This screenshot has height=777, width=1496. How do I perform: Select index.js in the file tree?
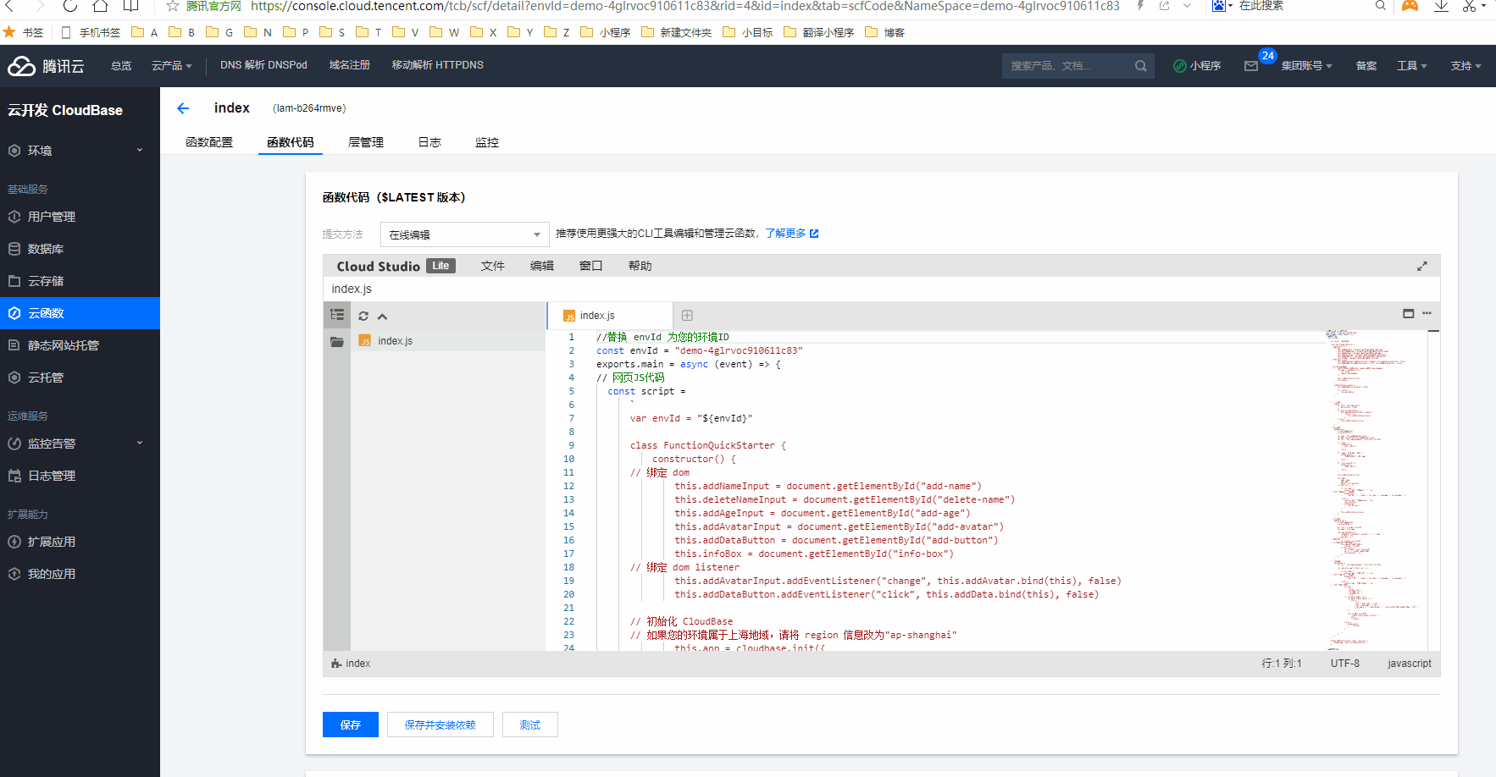[x=448, y=341]
